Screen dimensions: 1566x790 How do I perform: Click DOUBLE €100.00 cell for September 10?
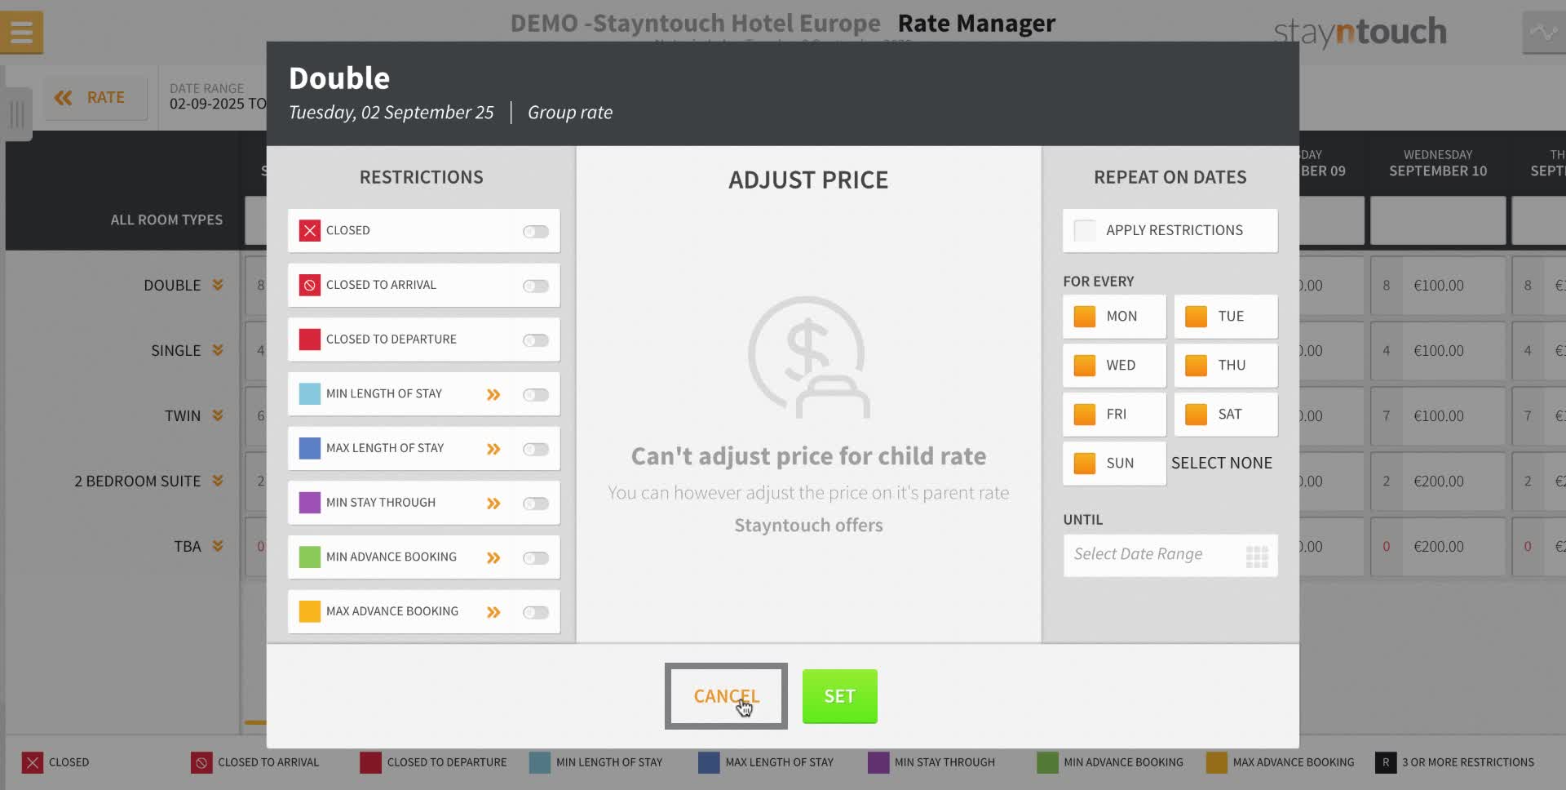point(1437,286)
